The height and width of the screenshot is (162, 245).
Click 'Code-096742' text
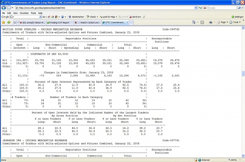coord(171,29)
